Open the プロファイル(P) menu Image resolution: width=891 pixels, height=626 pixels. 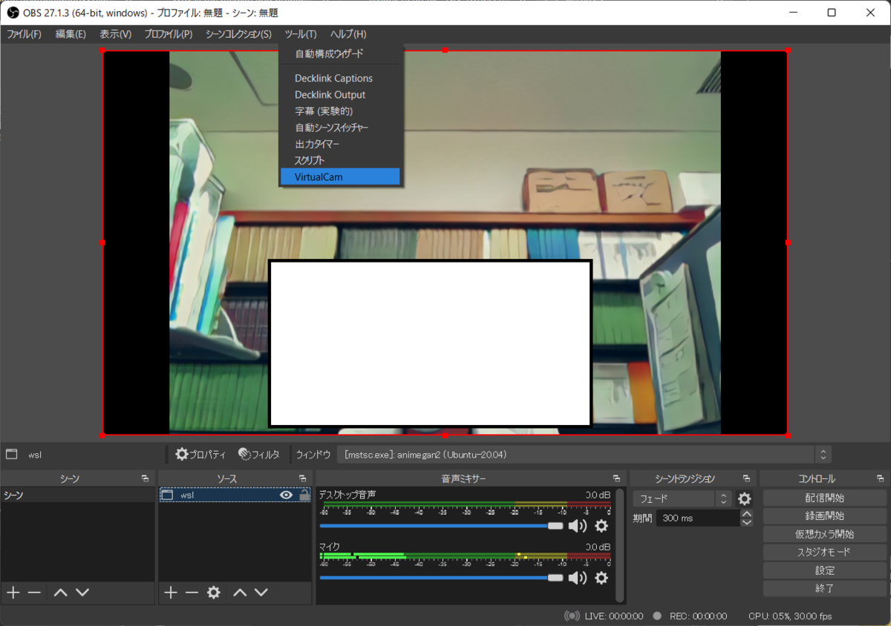point(169,34)
